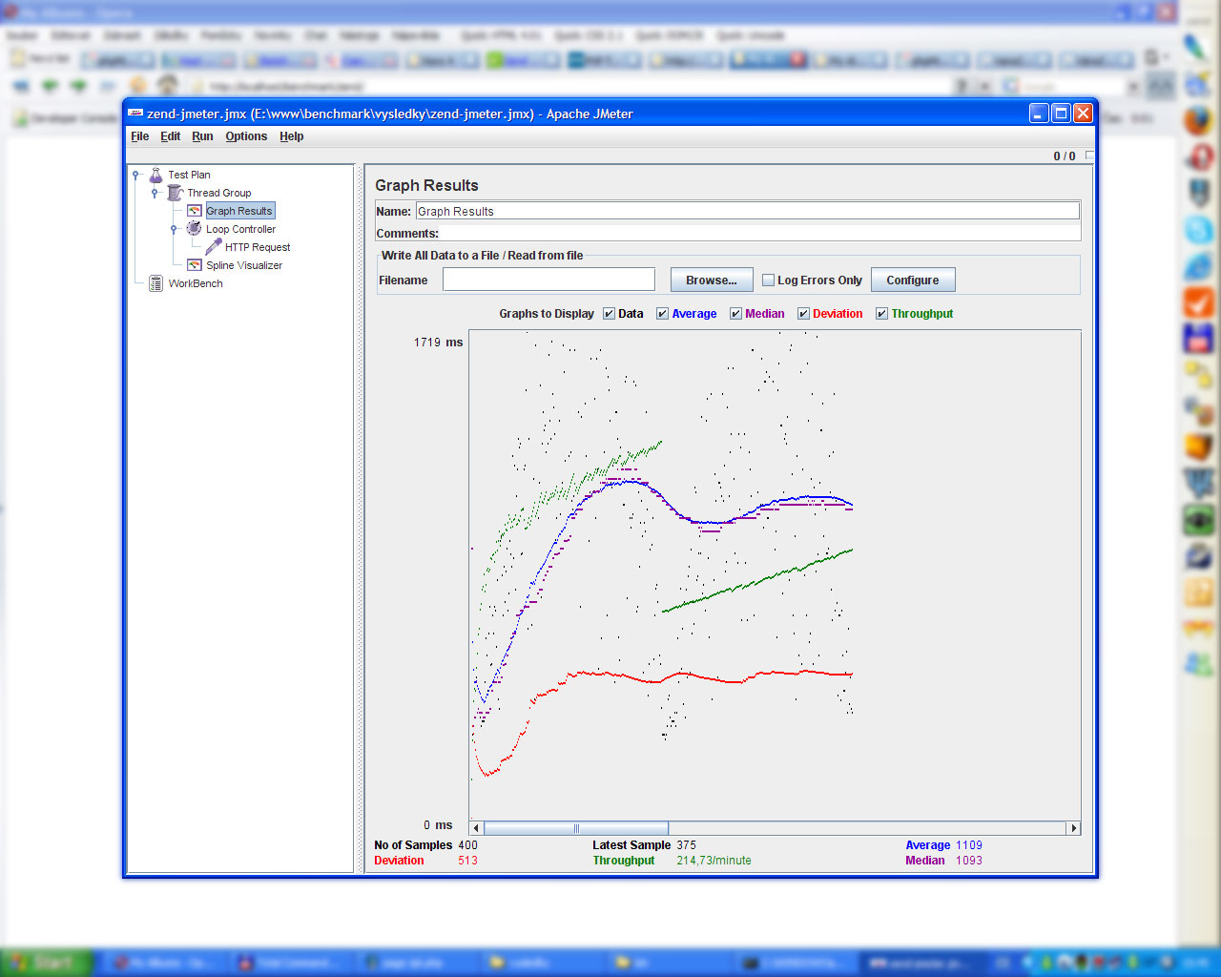Uncheck the Average graph checkbox
This screenshot has width=1221, height=977.
click(662, 314)
